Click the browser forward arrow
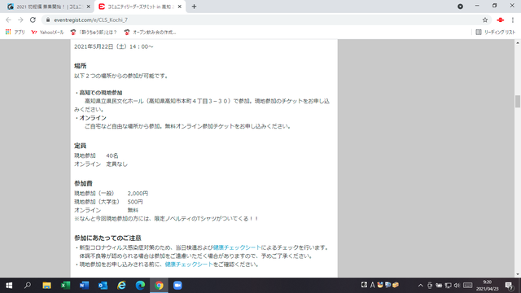The height and width of the screenshot is (293, 521). coord(20,20)
